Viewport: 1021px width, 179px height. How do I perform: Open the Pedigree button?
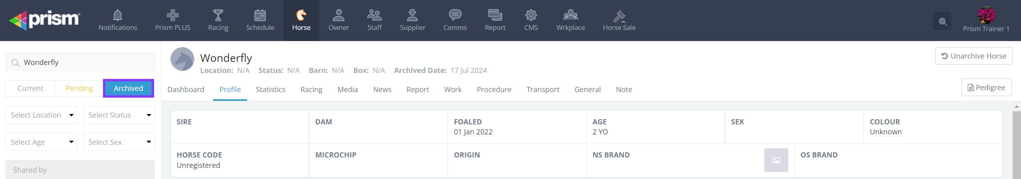[986, 88]
